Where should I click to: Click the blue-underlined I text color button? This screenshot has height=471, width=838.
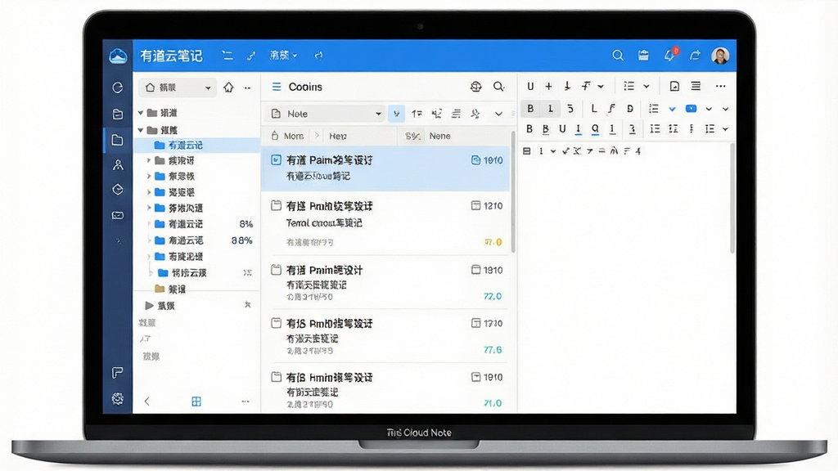[578, 129]
